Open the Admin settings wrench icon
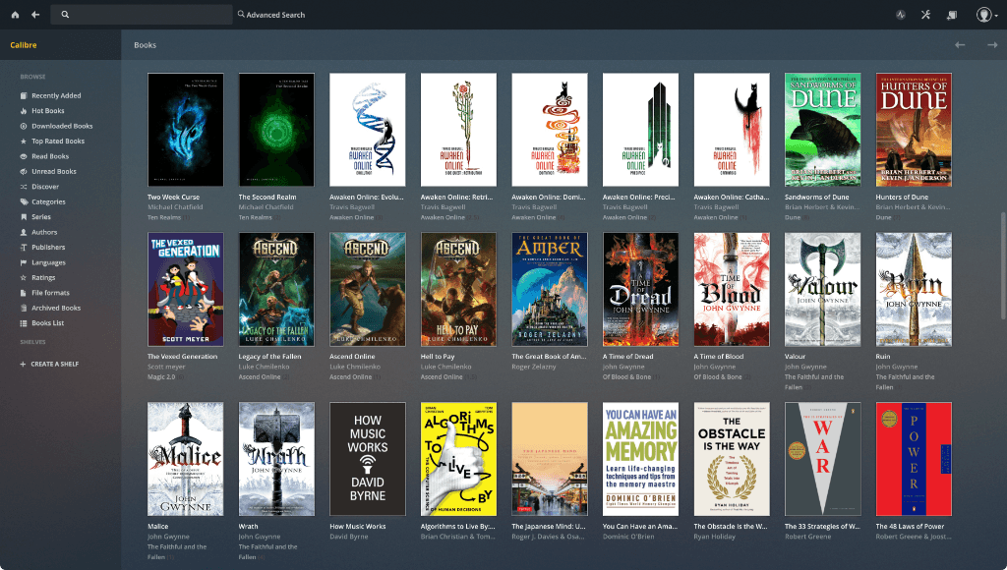Viewport: 1007px width, 570px height. pos(924,15)
